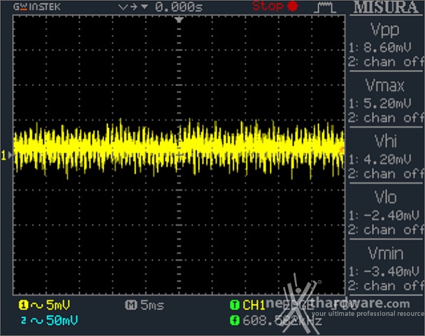Click the MISURA menu title

(x=386, y=7)
